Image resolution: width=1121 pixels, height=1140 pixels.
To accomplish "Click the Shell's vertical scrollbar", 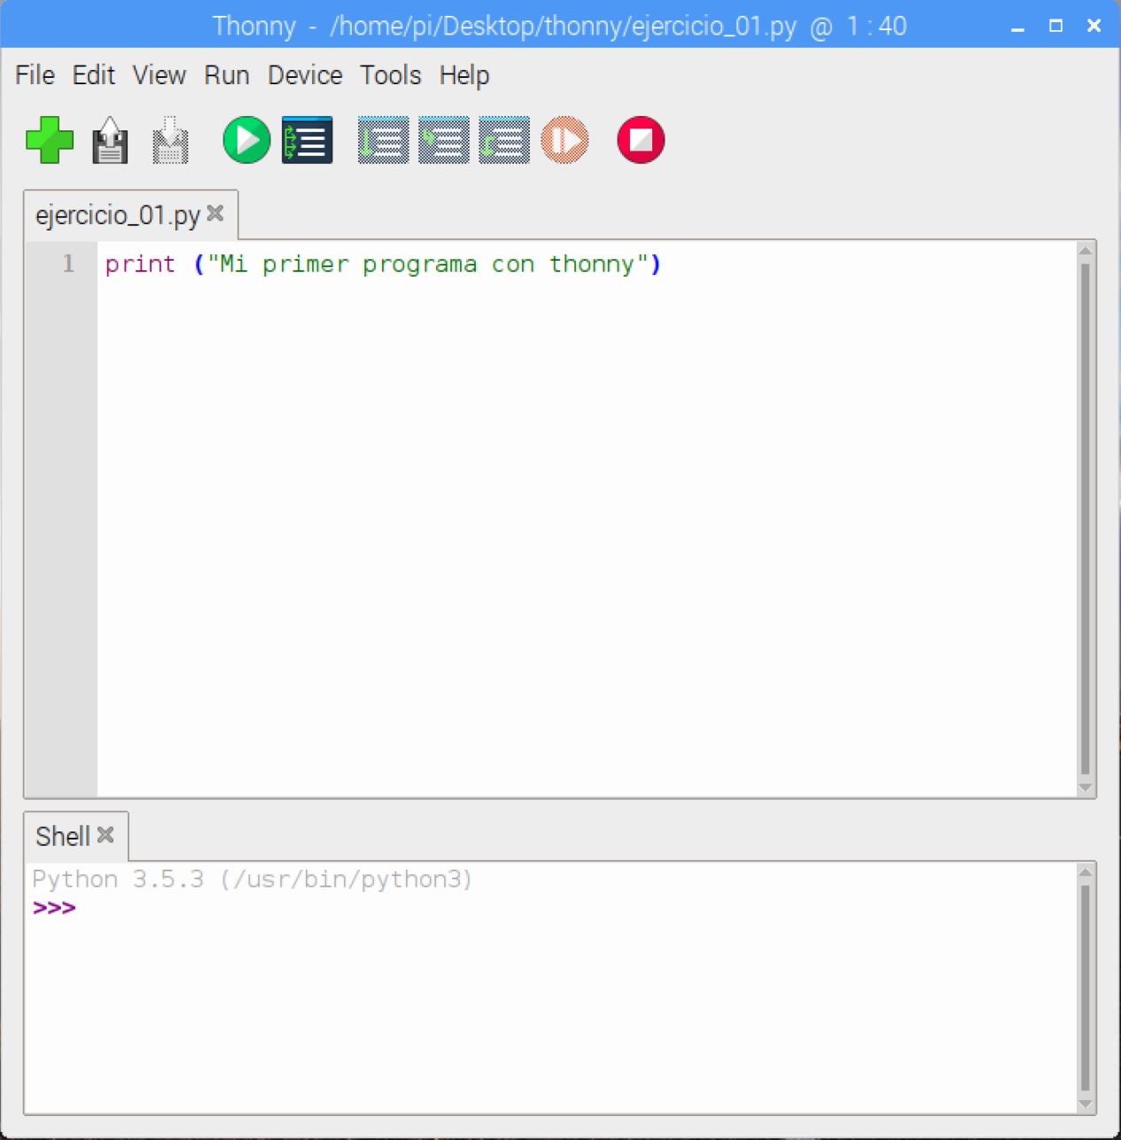I will [x=1086, y=988].
